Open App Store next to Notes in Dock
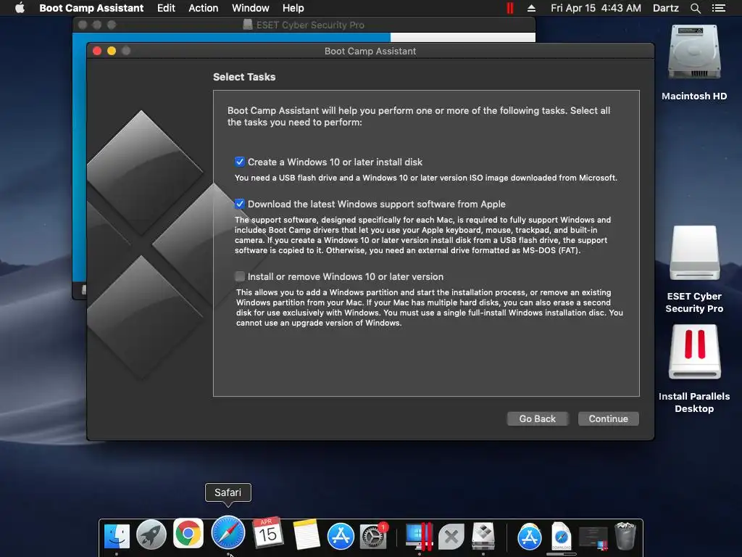 pos(341,536)
